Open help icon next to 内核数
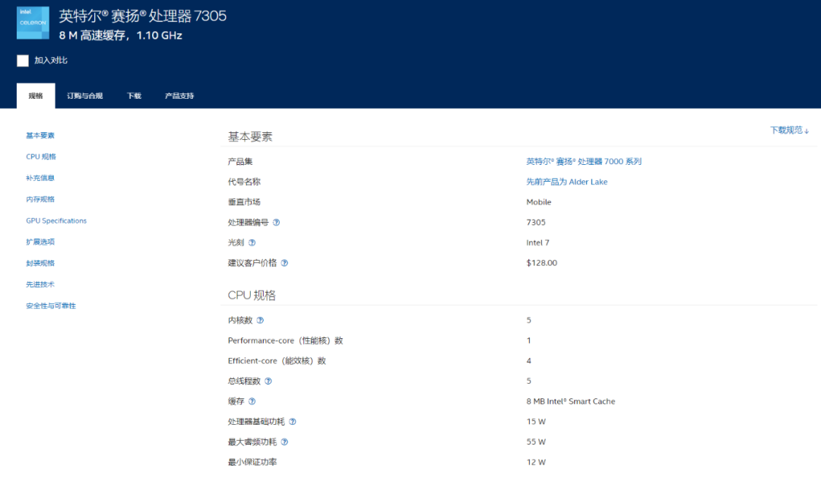The height and width of the screenshot is (478, 821). (x=260, y=321)
